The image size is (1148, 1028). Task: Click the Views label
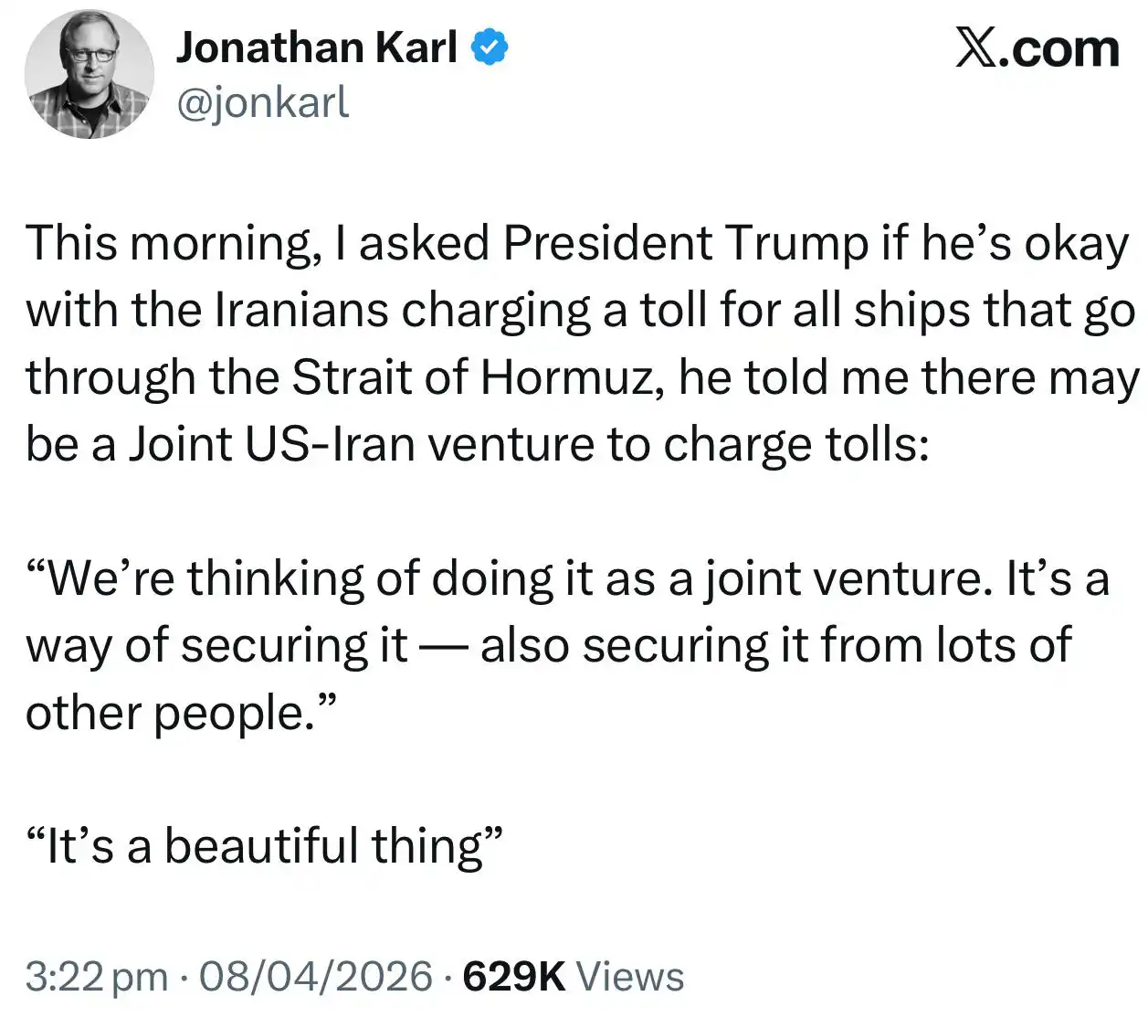[x=630, y=976]
